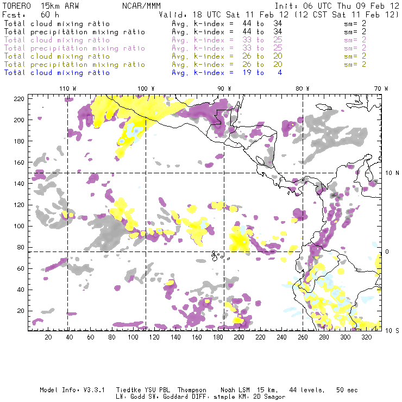The height and width of the screenshot is (402, 402).
Task: Click the y-axis tick label '160'
Action: [19, 162]
